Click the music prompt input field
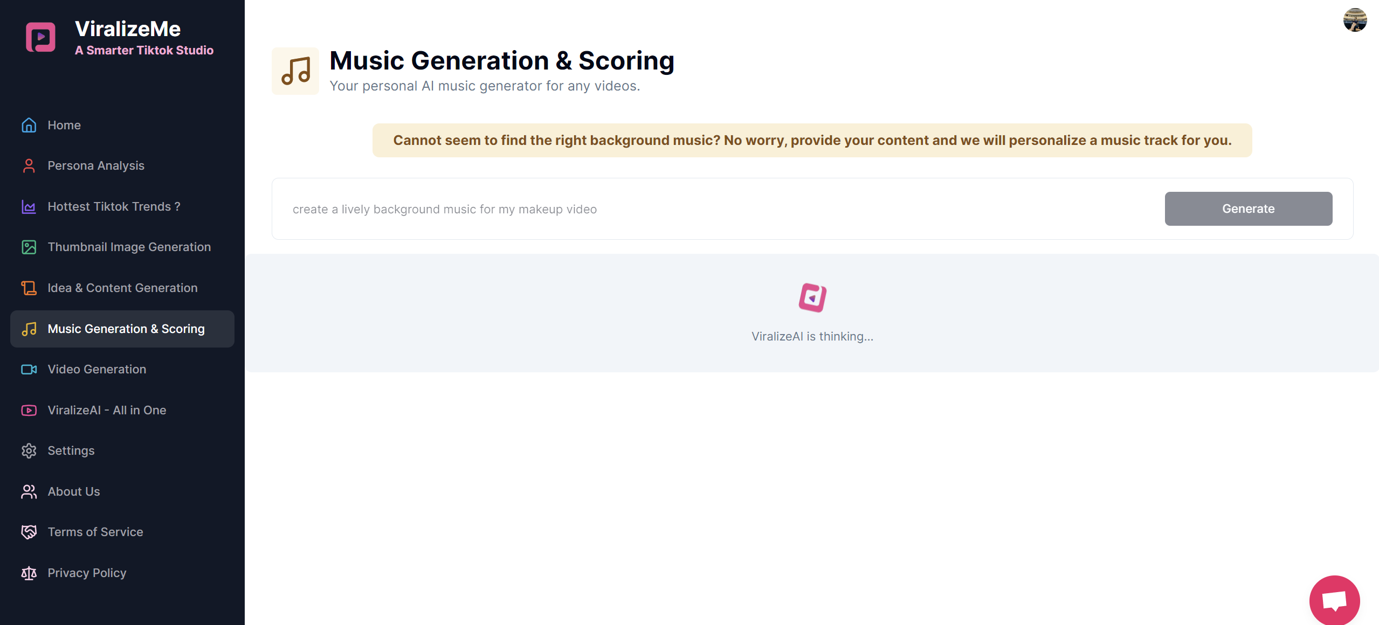 [717, 209]
